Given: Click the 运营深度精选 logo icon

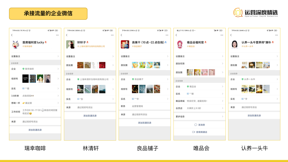Looking at the screenshot, I should pos(238,13).
